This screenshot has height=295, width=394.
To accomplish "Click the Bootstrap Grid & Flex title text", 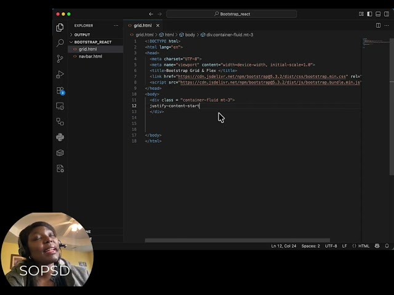I will [x=191, y=71].
